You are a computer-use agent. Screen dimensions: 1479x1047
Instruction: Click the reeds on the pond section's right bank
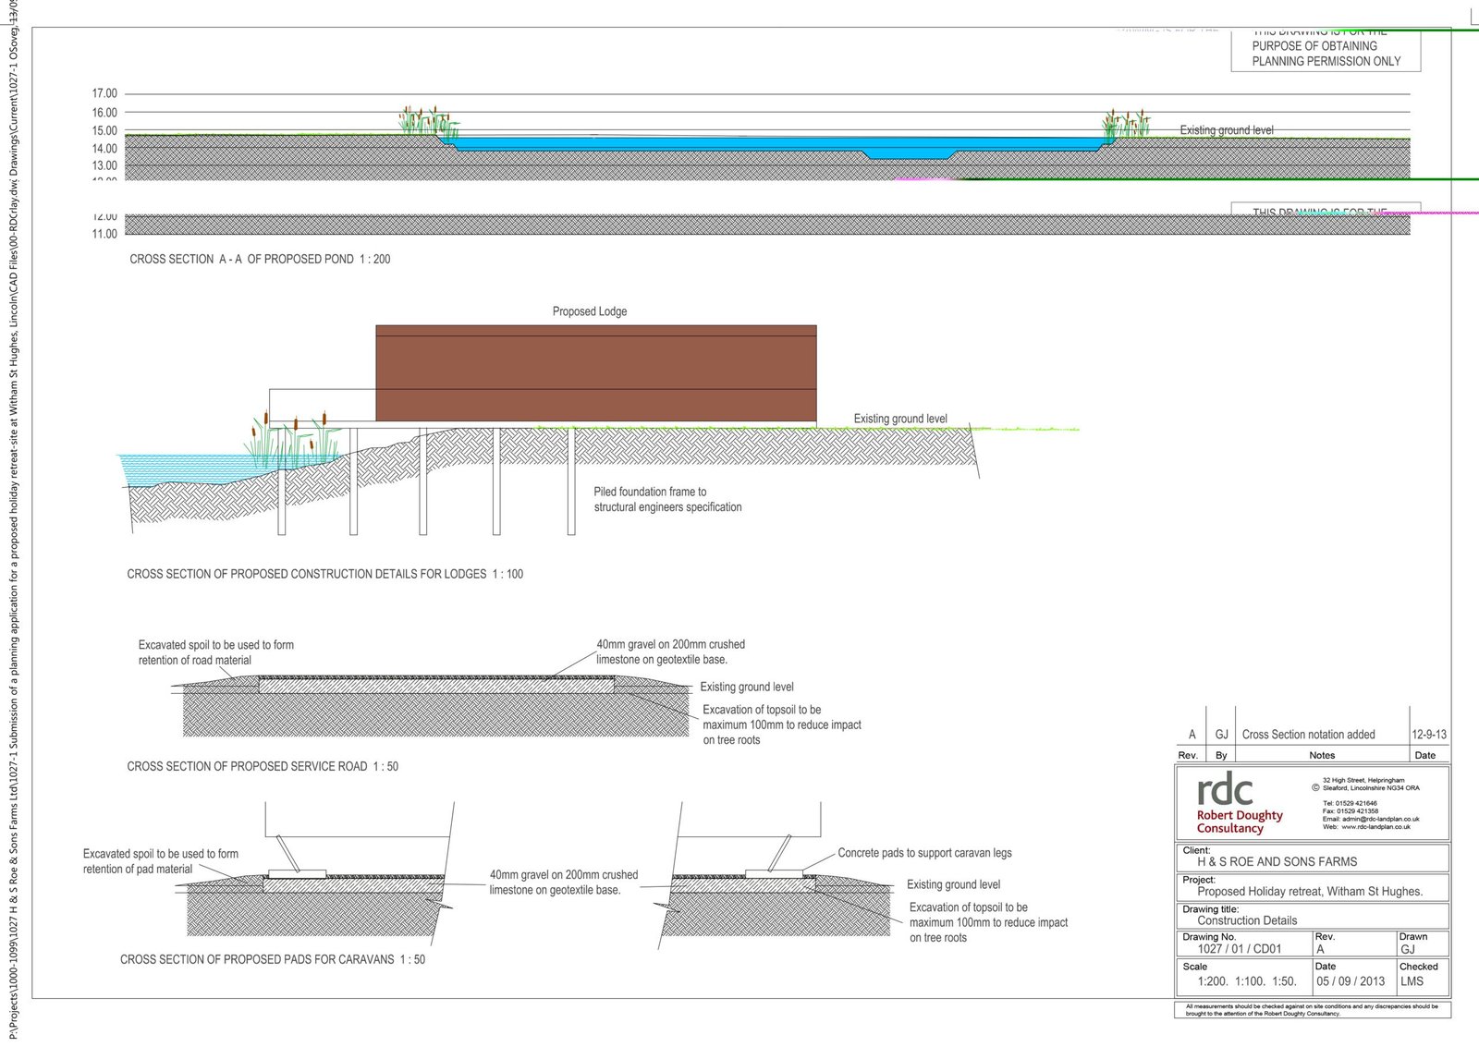[x=1126, y=123]
